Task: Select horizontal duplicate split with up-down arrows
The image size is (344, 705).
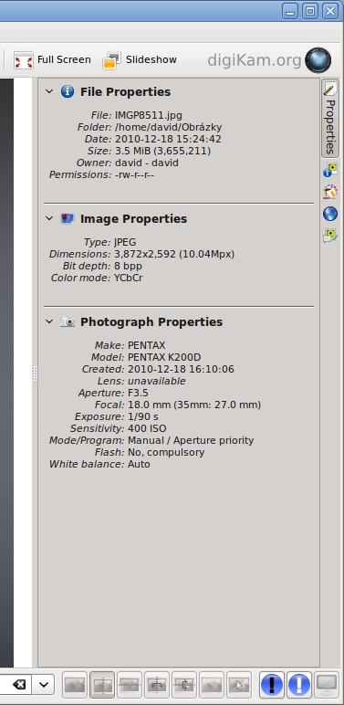Action: point(184,685)
